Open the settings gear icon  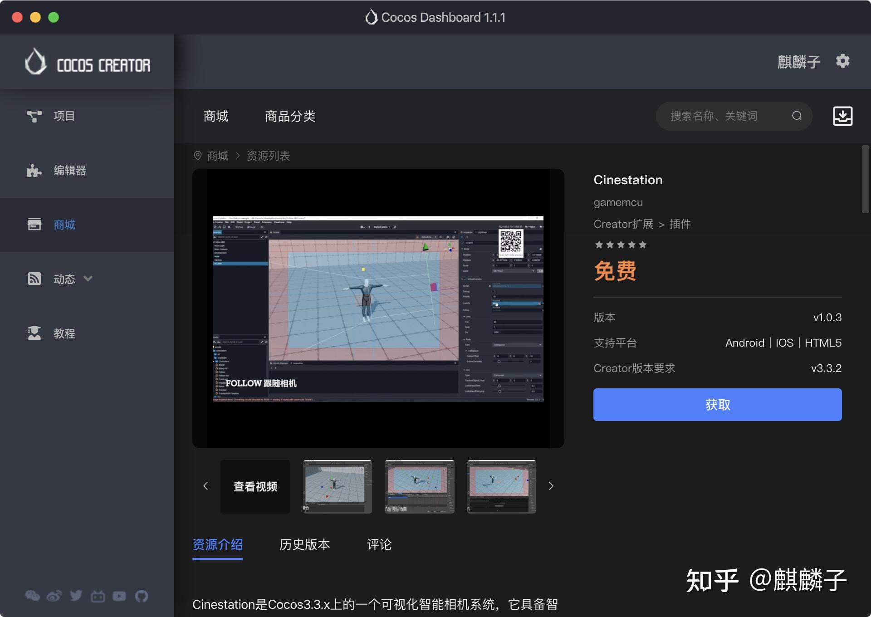pyautogui.click(x=842, y=61)
